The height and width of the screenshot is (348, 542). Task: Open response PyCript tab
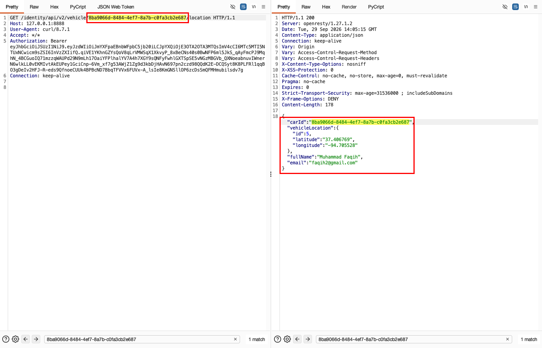point(376,7)
